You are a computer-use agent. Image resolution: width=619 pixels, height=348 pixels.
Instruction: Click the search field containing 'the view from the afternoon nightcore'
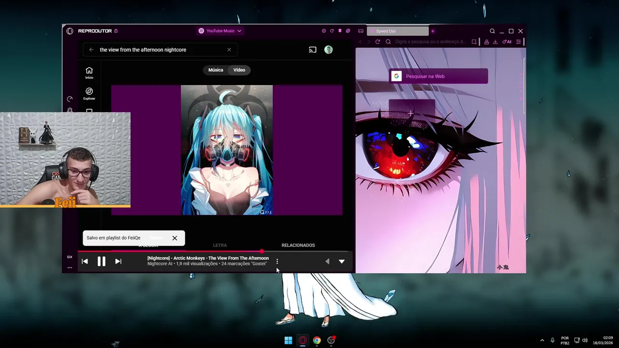[160, 50]
